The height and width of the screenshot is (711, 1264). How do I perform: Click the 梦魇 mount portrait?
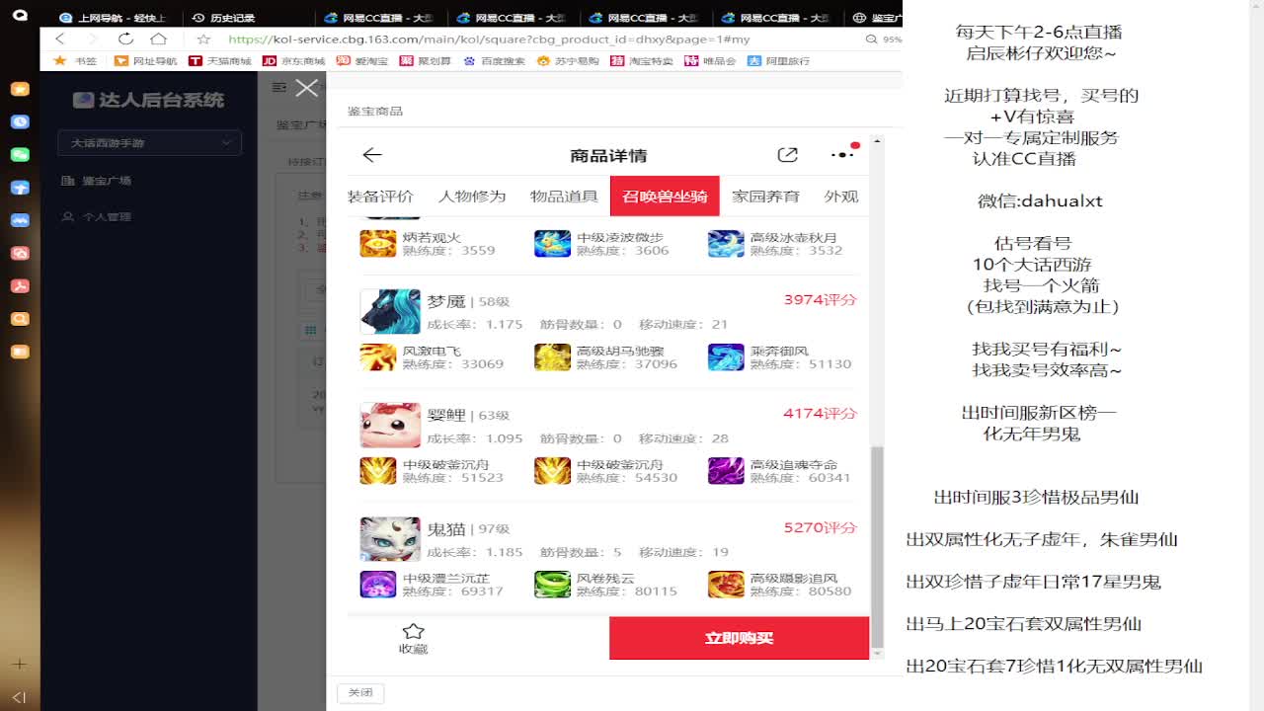point(390,311)
